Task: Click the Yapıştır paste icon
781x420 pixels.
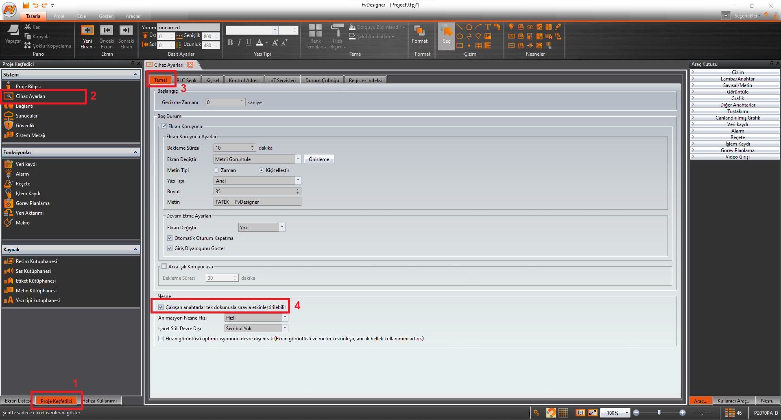Action: click(x=13, y=30)
